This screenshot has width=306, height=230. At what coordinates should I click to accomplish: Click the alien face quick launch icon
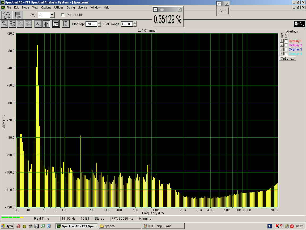[36, 226]
